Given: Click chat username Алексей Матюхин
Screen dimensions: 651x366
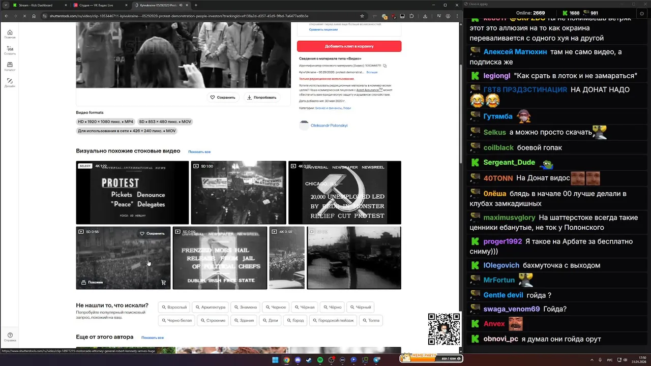Looking at the screenshot, I should coord(515,52).
